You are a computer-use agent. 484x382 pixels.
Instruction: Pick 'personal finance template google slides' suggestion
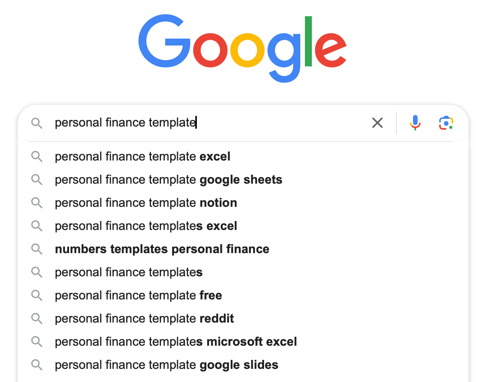tap(243, 365)
